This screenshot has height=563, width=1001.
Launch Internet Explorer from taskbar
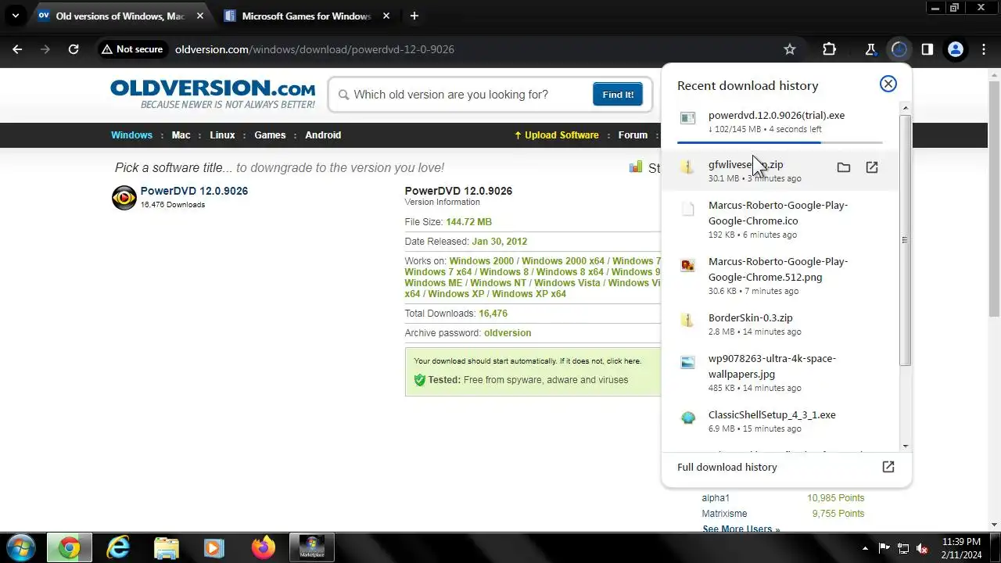coord(118,548)
